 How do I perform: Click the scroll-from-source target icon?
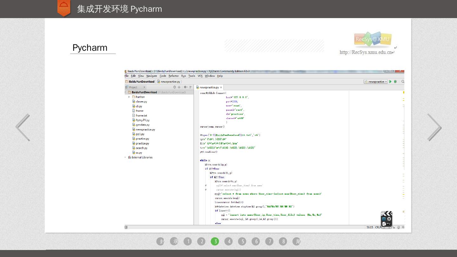click(175, 87)
